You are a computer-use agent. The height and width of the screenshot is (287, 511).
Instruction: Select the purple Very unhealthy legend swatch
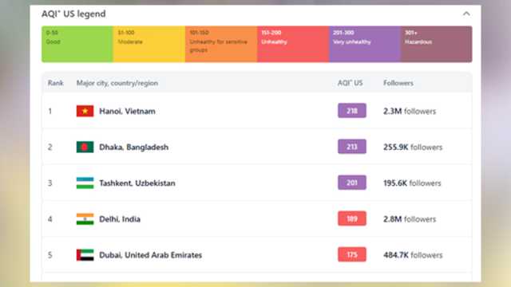(x=365, y=44)
